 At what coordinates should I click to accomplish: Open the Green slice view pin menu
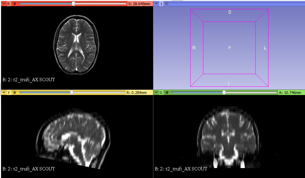pos(156,93)
